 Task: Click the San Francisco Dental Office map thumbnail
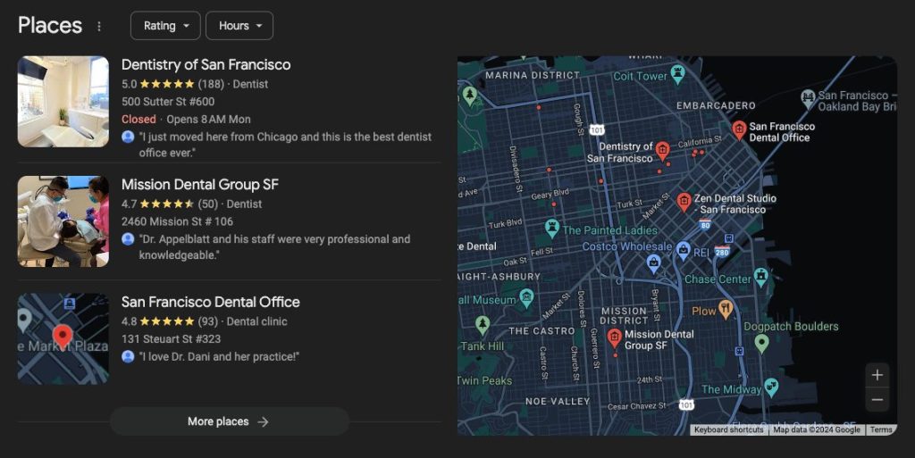click(63, 338)
